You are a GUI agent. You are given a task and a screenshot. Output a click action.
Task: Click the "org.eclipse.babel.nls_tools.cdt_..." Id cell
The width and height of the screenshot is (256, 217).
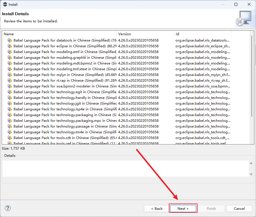202,138
